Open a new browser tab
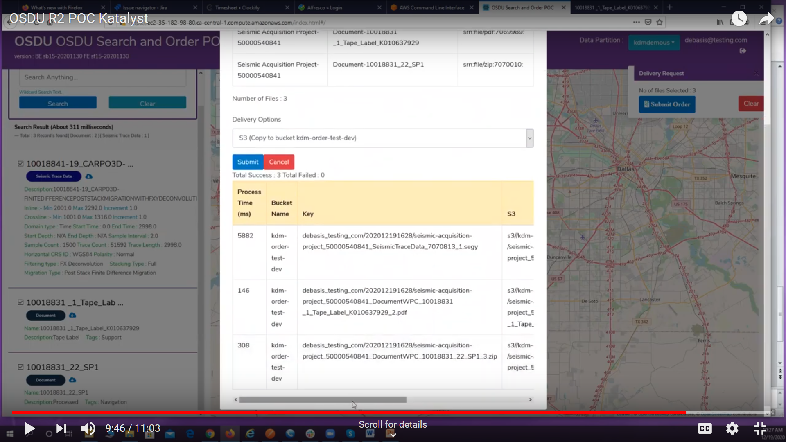The width and height of the screenshot is (786, 442). click(x=670, y=7)
